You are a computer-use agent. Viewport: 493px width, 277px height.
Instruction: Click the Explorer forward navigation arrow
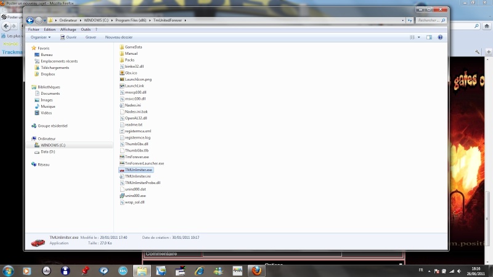38,20
